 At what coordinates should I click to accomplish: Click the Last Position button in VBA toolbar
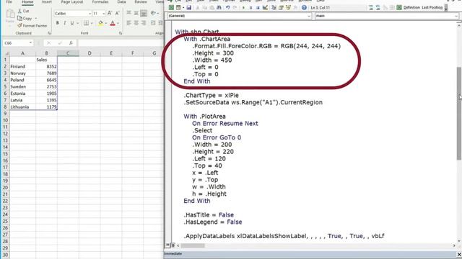pyautogui.click(x=432, y=7)
